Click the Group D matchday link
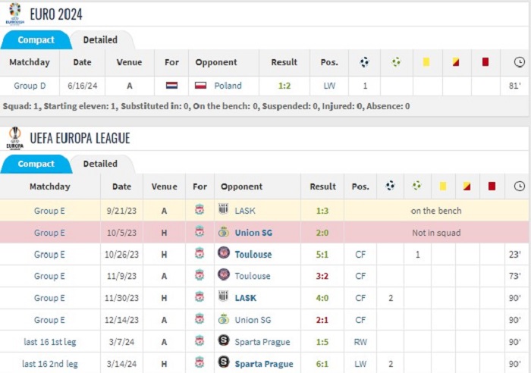The height and width of the screenshot is (373, 531). click(30, 86)
